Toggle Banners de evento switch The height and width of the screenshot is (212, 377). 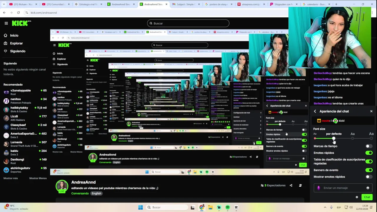369,170
